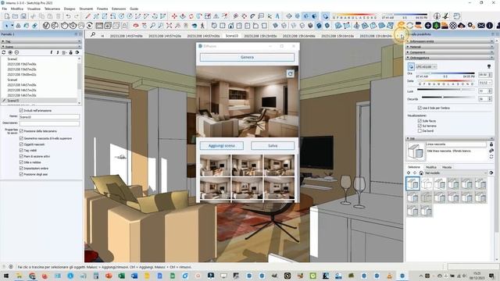Select Scena10 in scene list
The width and height of the screenshot is (500, 281).
(39, 101)
